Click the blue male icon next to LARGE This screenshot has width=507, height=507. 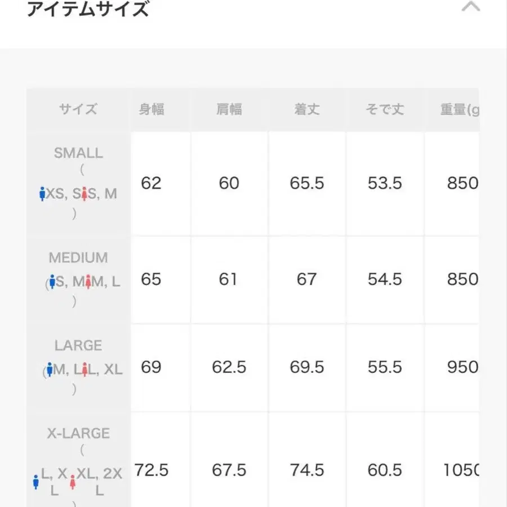[x=49, y=367]
